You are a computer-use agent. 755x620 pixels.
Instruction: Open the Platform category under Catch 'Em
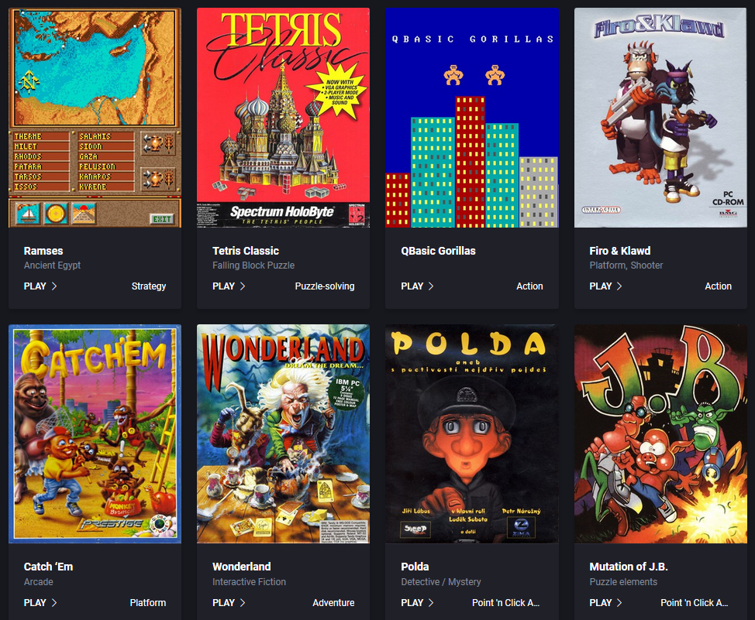coord(148,603)
